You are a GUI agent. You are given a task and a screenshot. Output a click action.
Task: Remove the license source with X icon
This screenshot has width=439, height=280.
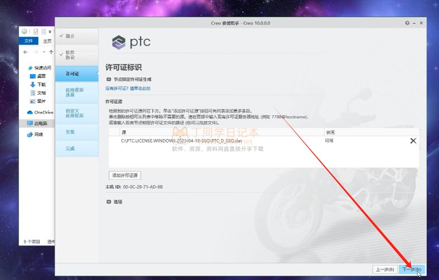(x=413, y=141)
